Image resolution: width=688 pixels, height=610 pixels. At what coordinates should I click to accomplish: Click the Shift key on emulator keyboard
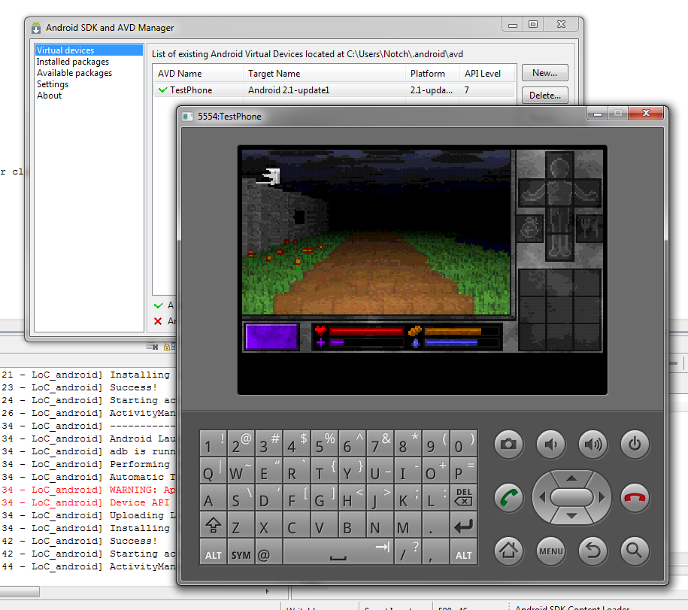(214, 524)
